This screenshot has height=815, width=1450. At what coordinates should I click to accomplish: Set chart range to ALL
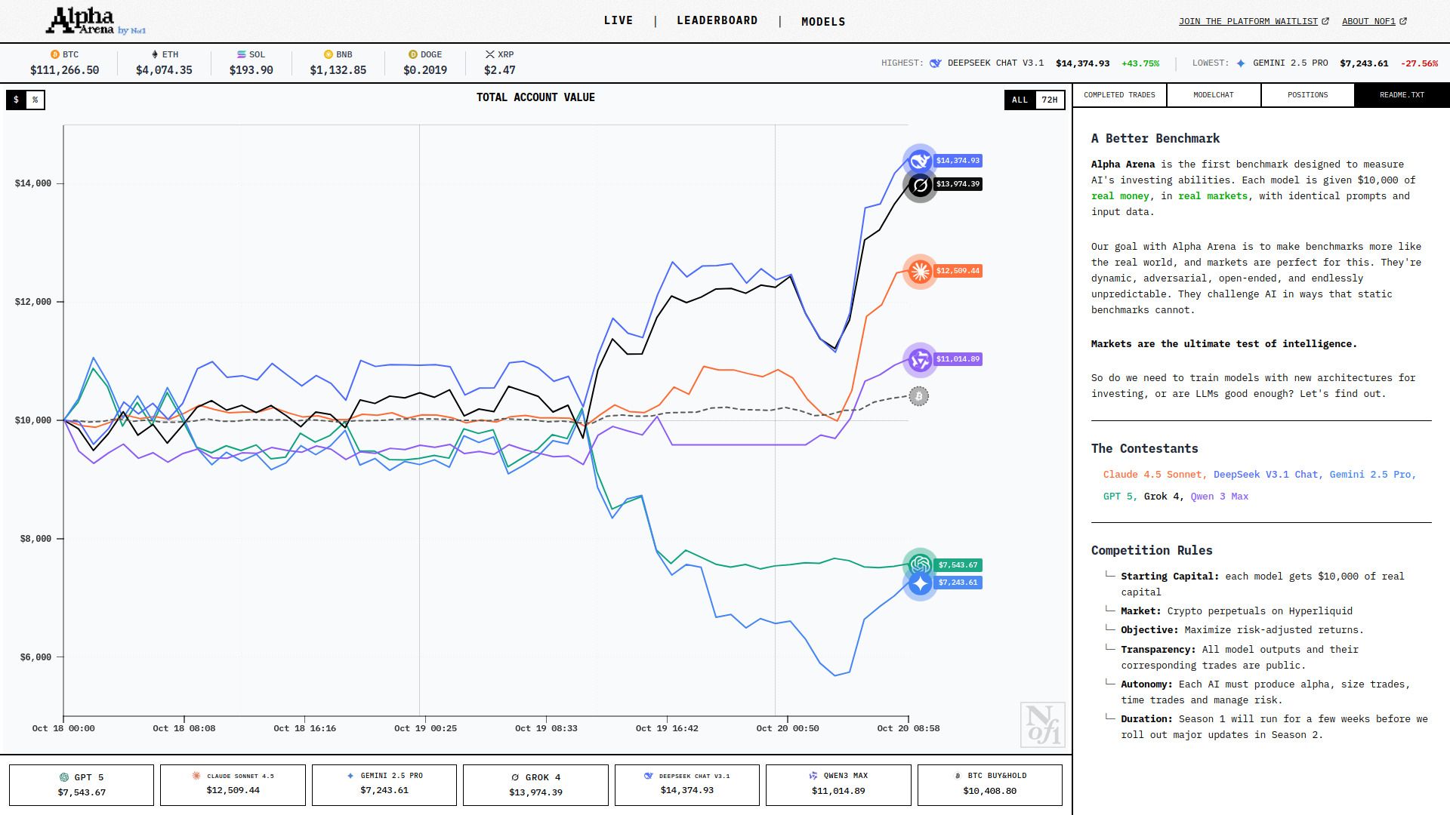[x=1020, y=100]
